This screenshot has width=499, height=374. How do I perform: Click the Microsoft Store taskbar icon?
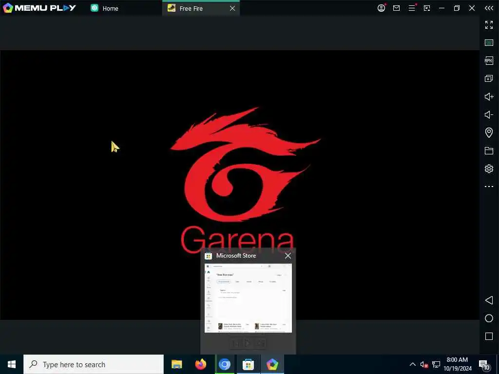tap(248, 364)
